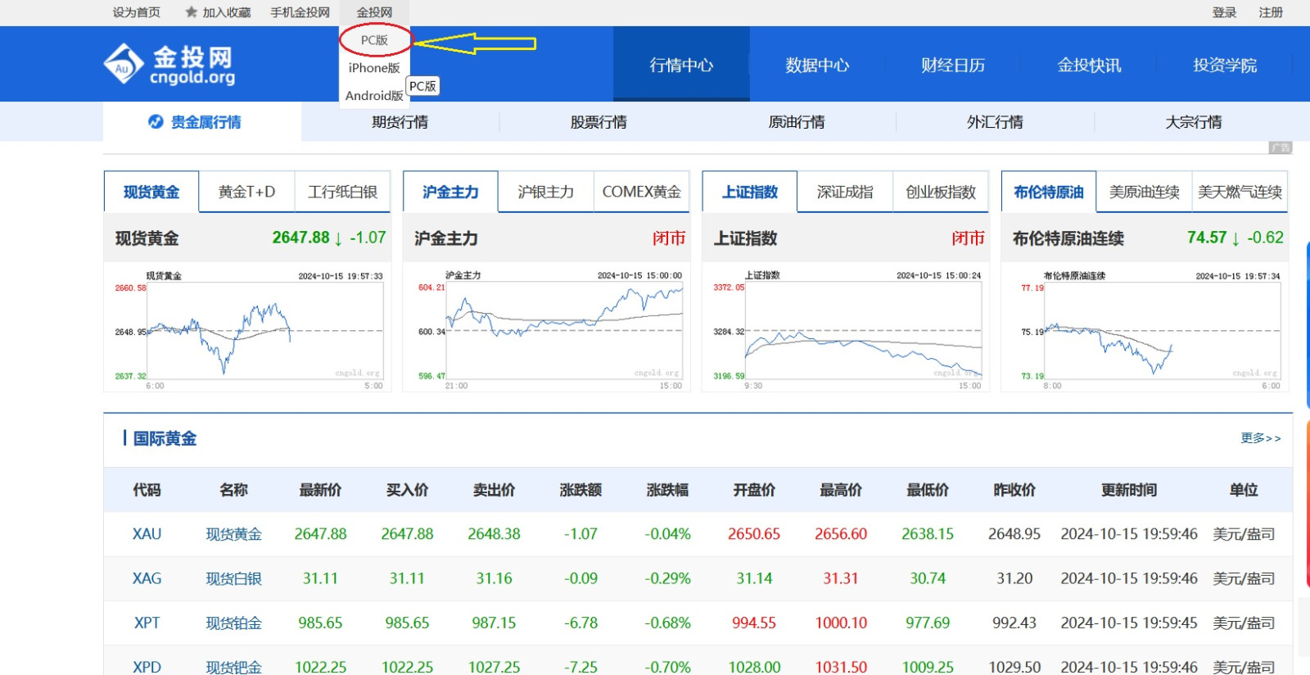Image resolution: width=1310 pixels, height=675 pixels.
Task: Open the 现货白银 name link
Action: [x=233, y=578]
